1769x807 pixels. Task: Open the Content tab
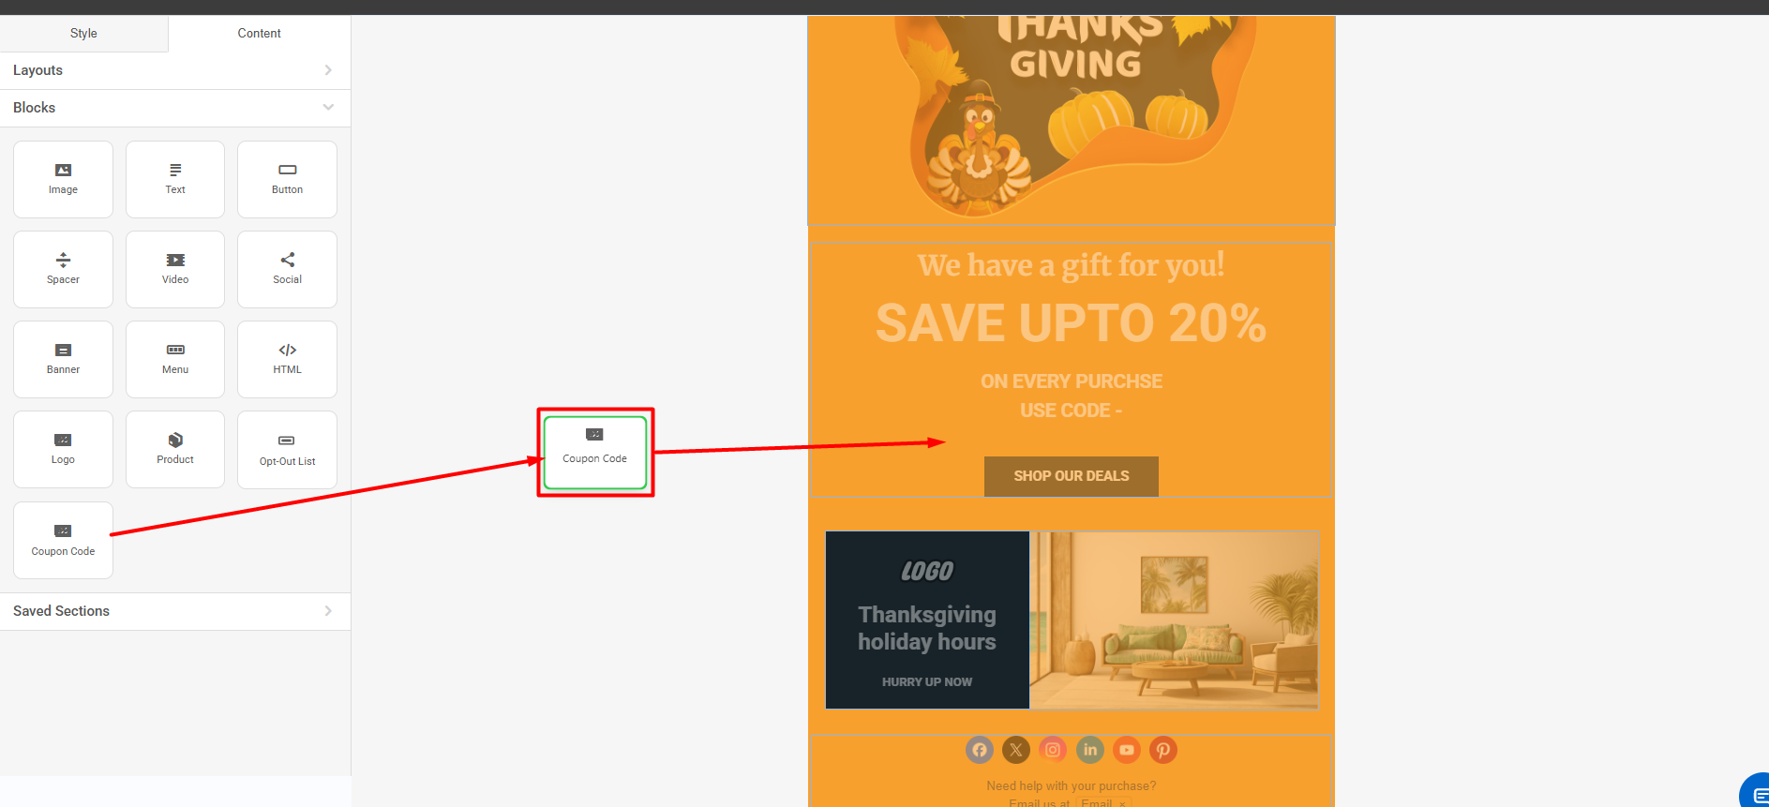(x=260, y=33)
